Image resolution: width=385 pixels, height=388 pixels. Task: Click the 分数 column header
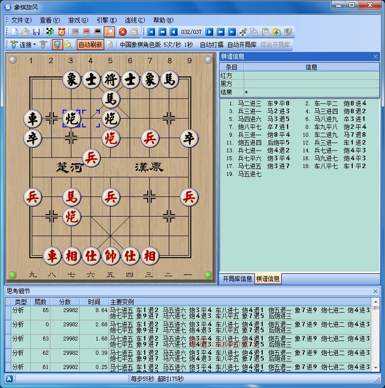65,302
